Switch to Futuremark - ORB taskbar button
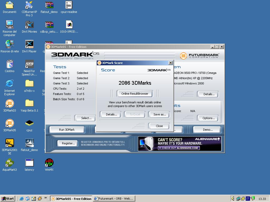 point(114,199)
